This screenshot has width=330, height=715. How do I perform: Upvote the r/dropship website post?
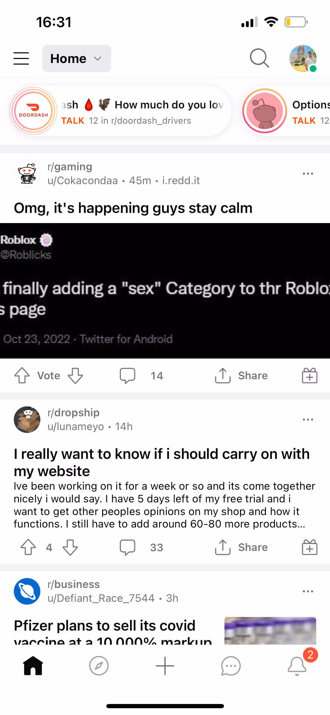click(x=28, y=547)
